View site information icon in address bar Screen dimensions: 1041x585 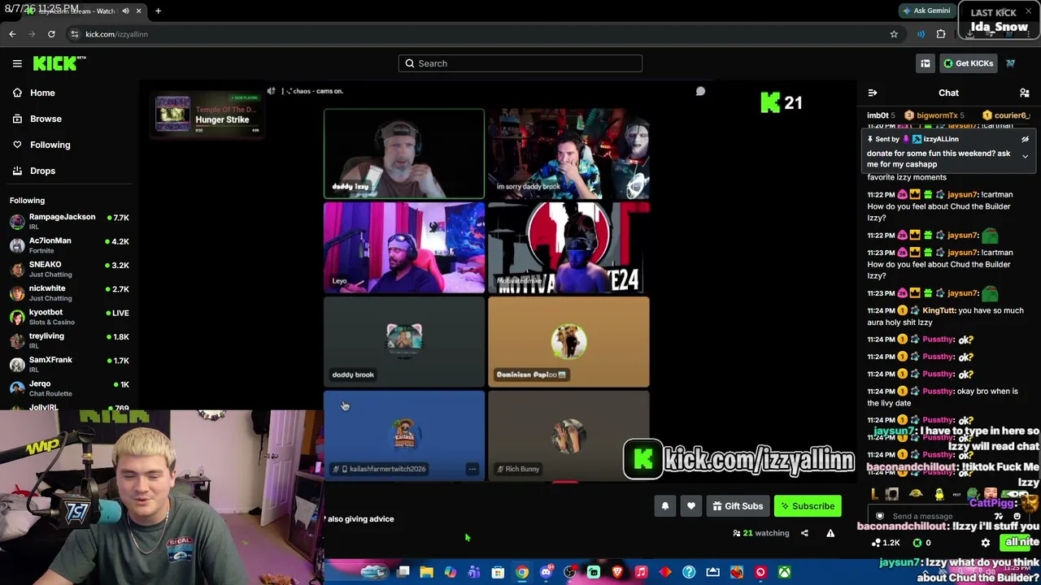pos(74,34)
